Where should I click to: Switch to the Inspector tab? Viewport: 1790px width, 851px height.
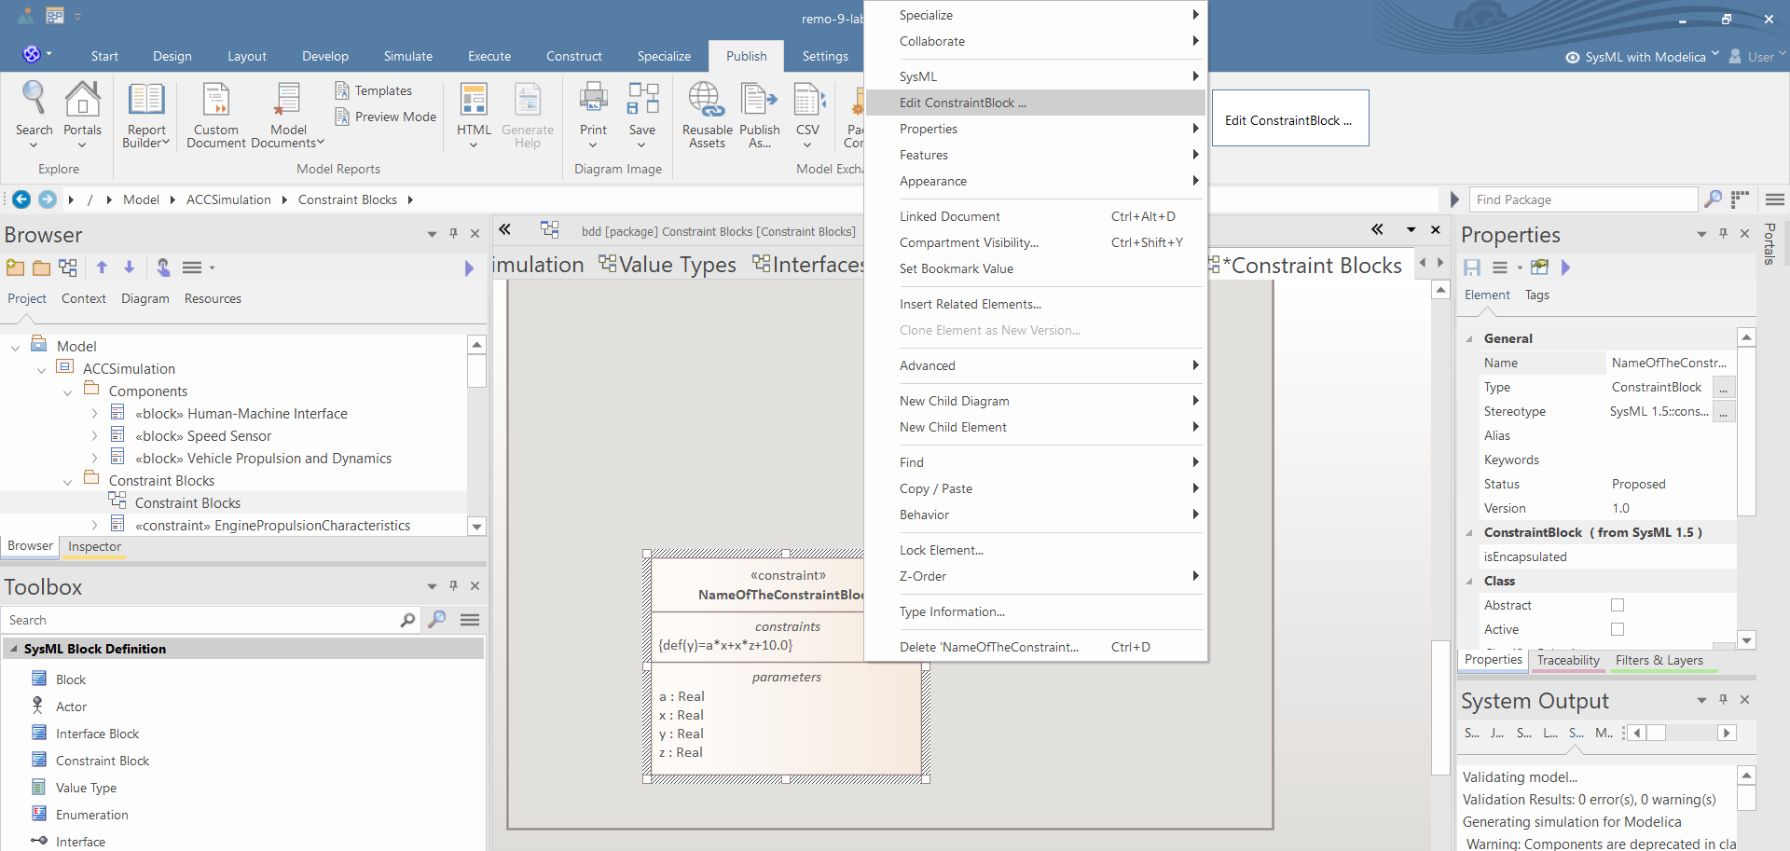[94, 546]
